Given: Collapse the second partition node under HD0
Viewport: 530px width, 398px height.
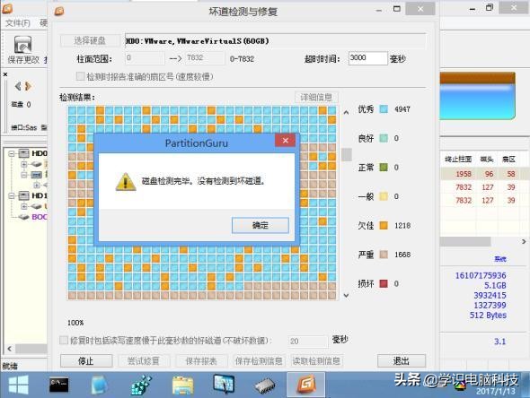Looking at the screenshot, I should 24,175.
